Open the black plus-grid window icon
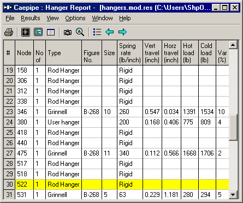243x203 pixels. pos(26,32)
